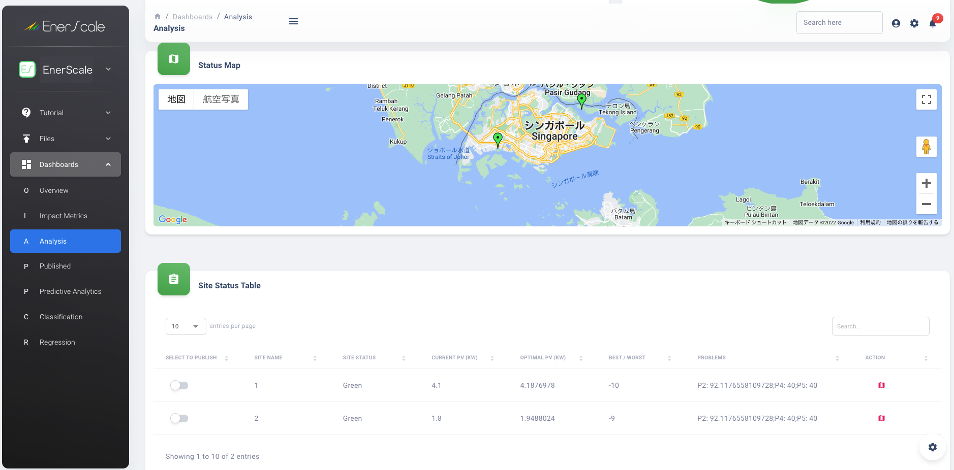Click the red map action icon for site 2
Viewport: 954px width, 470px height.
tap(881, 418)
